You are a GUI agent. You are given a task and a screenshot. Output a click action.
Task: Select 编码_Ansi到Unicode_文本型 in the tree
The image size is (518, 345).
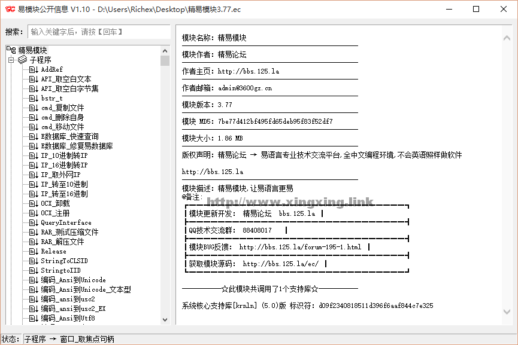pos(86,289)
